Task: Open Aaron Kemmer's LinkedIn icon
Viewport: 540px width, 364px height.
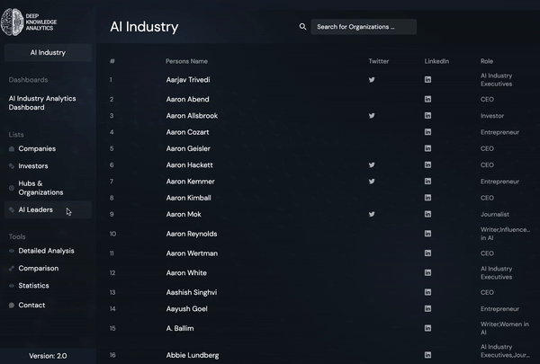Action: tap(427, 182)
